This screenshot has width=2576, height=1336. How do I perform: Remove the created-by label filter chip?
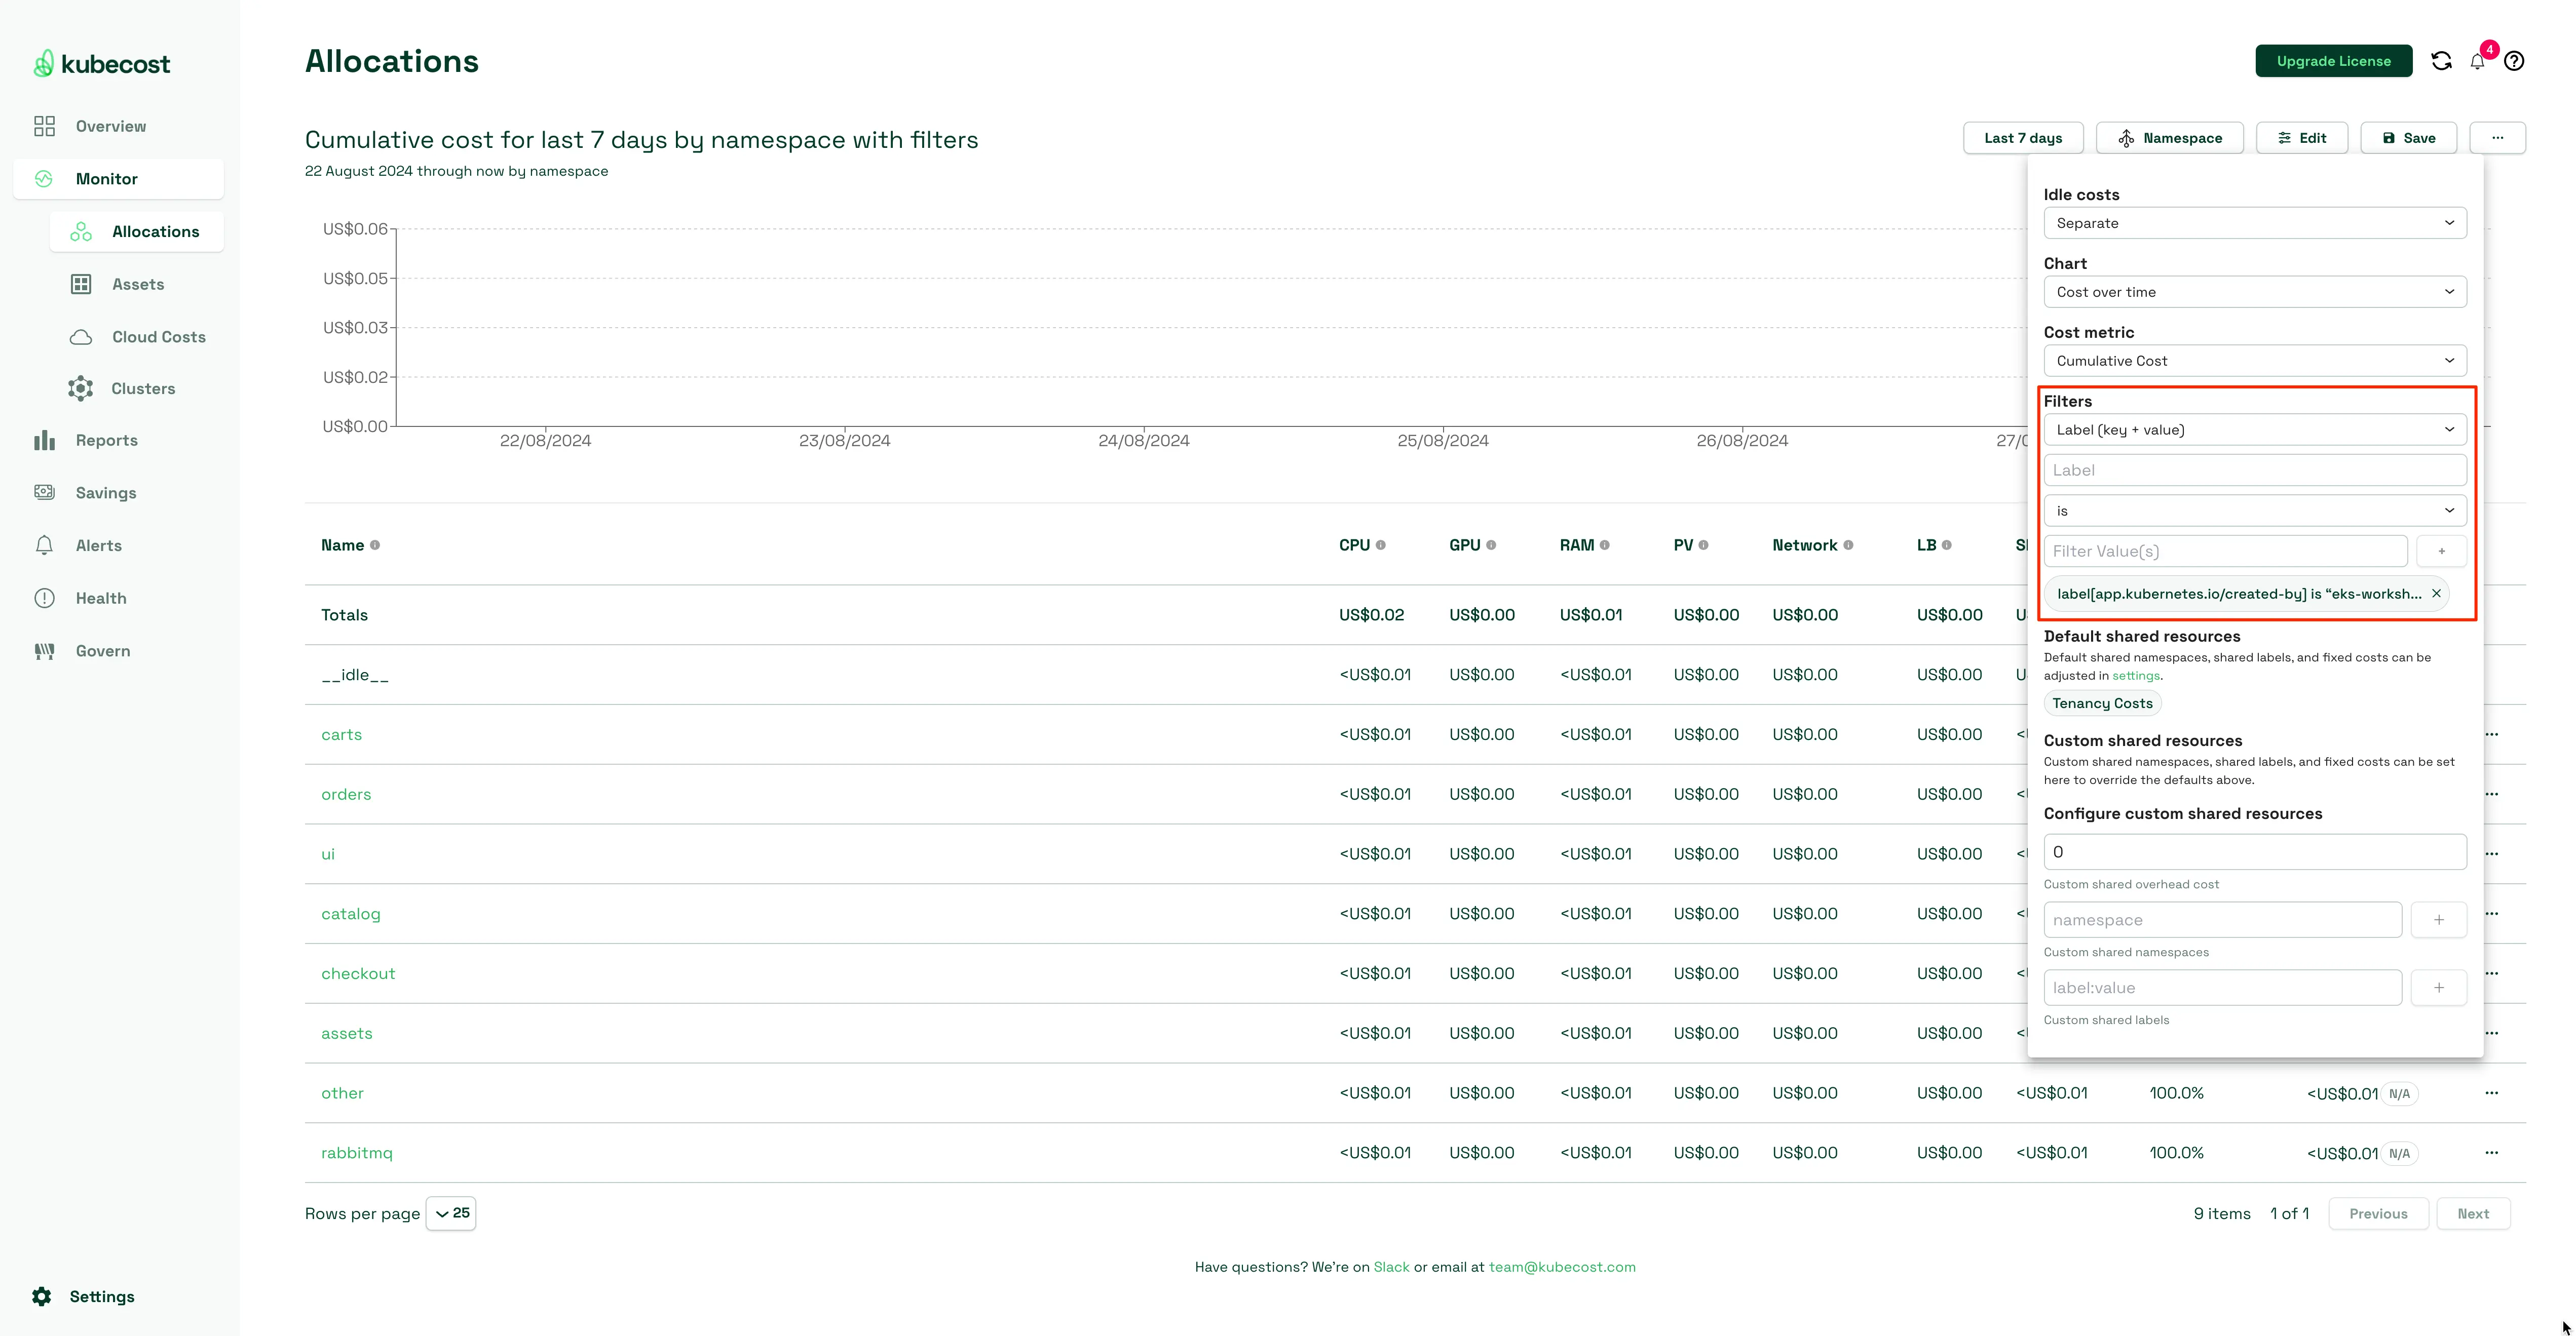pyautogui.click(x=2436, y=594)
